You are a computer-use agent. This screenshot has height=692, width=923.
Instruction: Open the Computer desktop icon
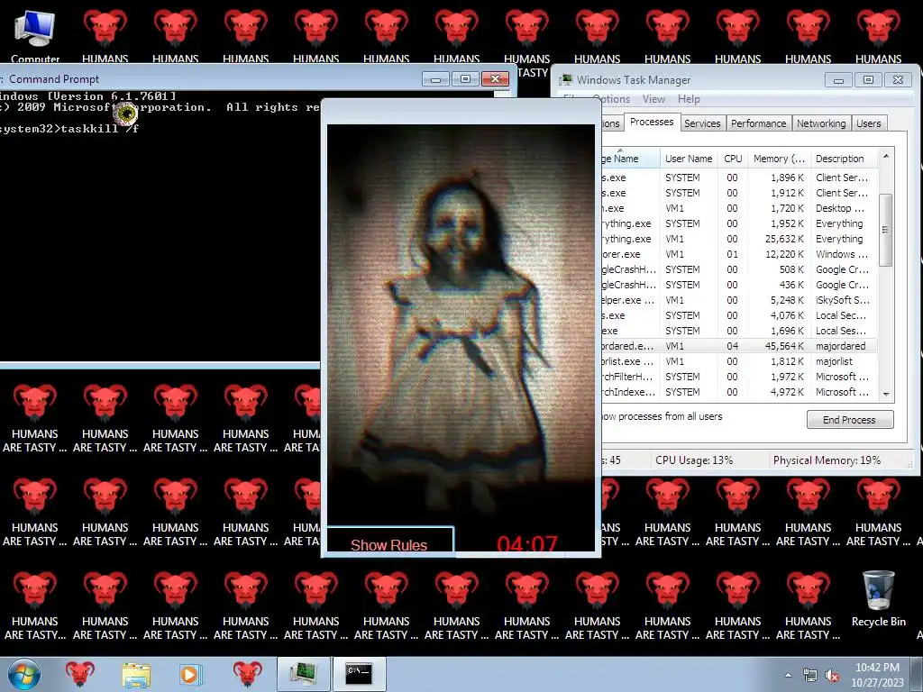[35, 35]
